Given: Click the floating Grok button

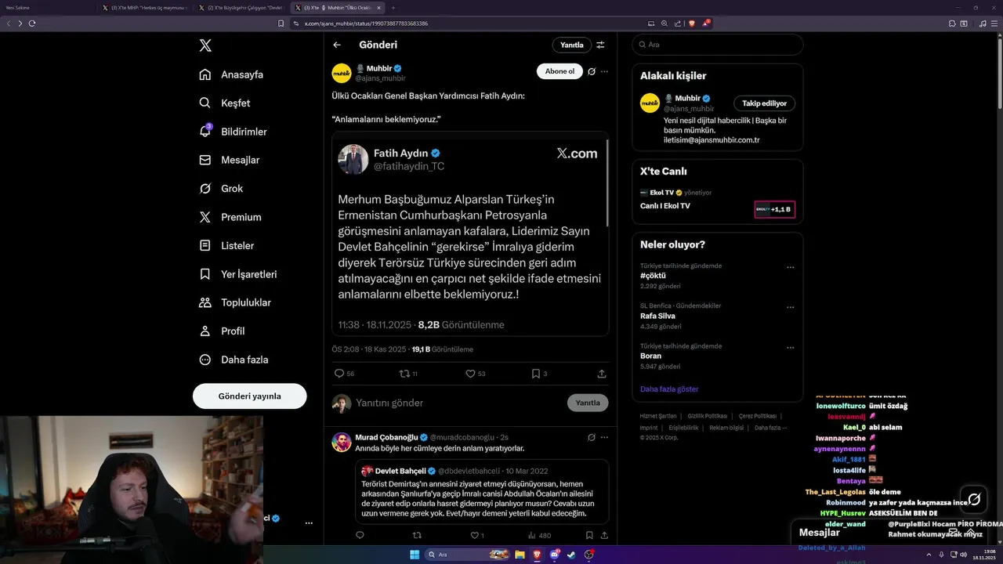Looking at the screenshot, I should pyautogui.click(x=974, y=498).
